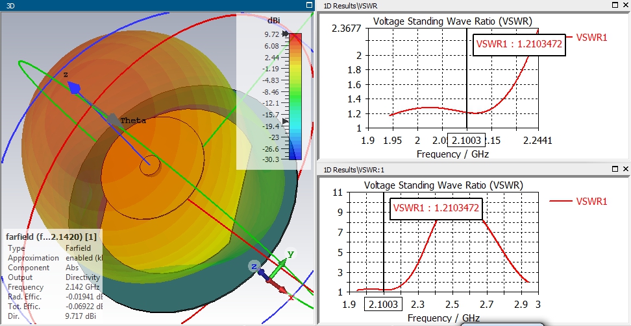Select the grey Theta marker in 3D view

point(114,120)
